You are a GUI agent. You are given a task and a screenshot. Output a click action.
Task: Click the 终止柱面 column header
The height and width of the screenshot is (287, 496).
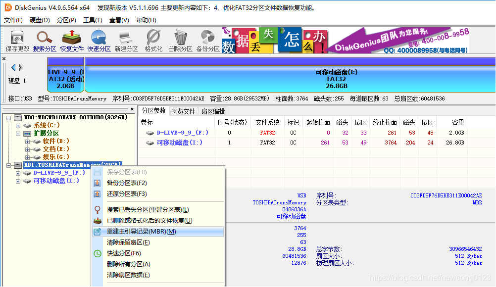click(x=385, y=122)
